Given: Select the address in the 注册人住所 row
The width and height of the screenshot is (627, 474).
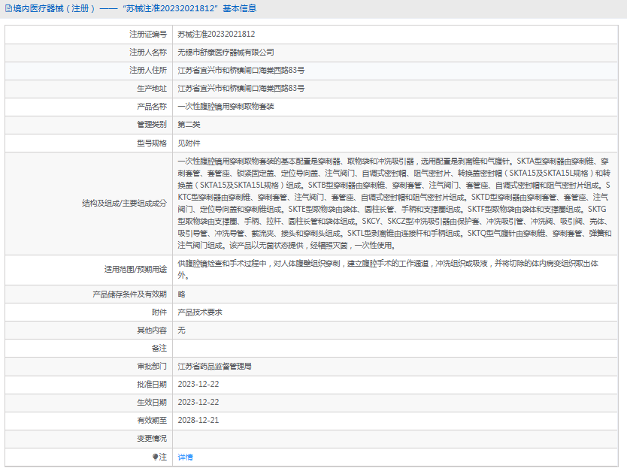Looking at the screenshot, I should click(x=241, y=71).
